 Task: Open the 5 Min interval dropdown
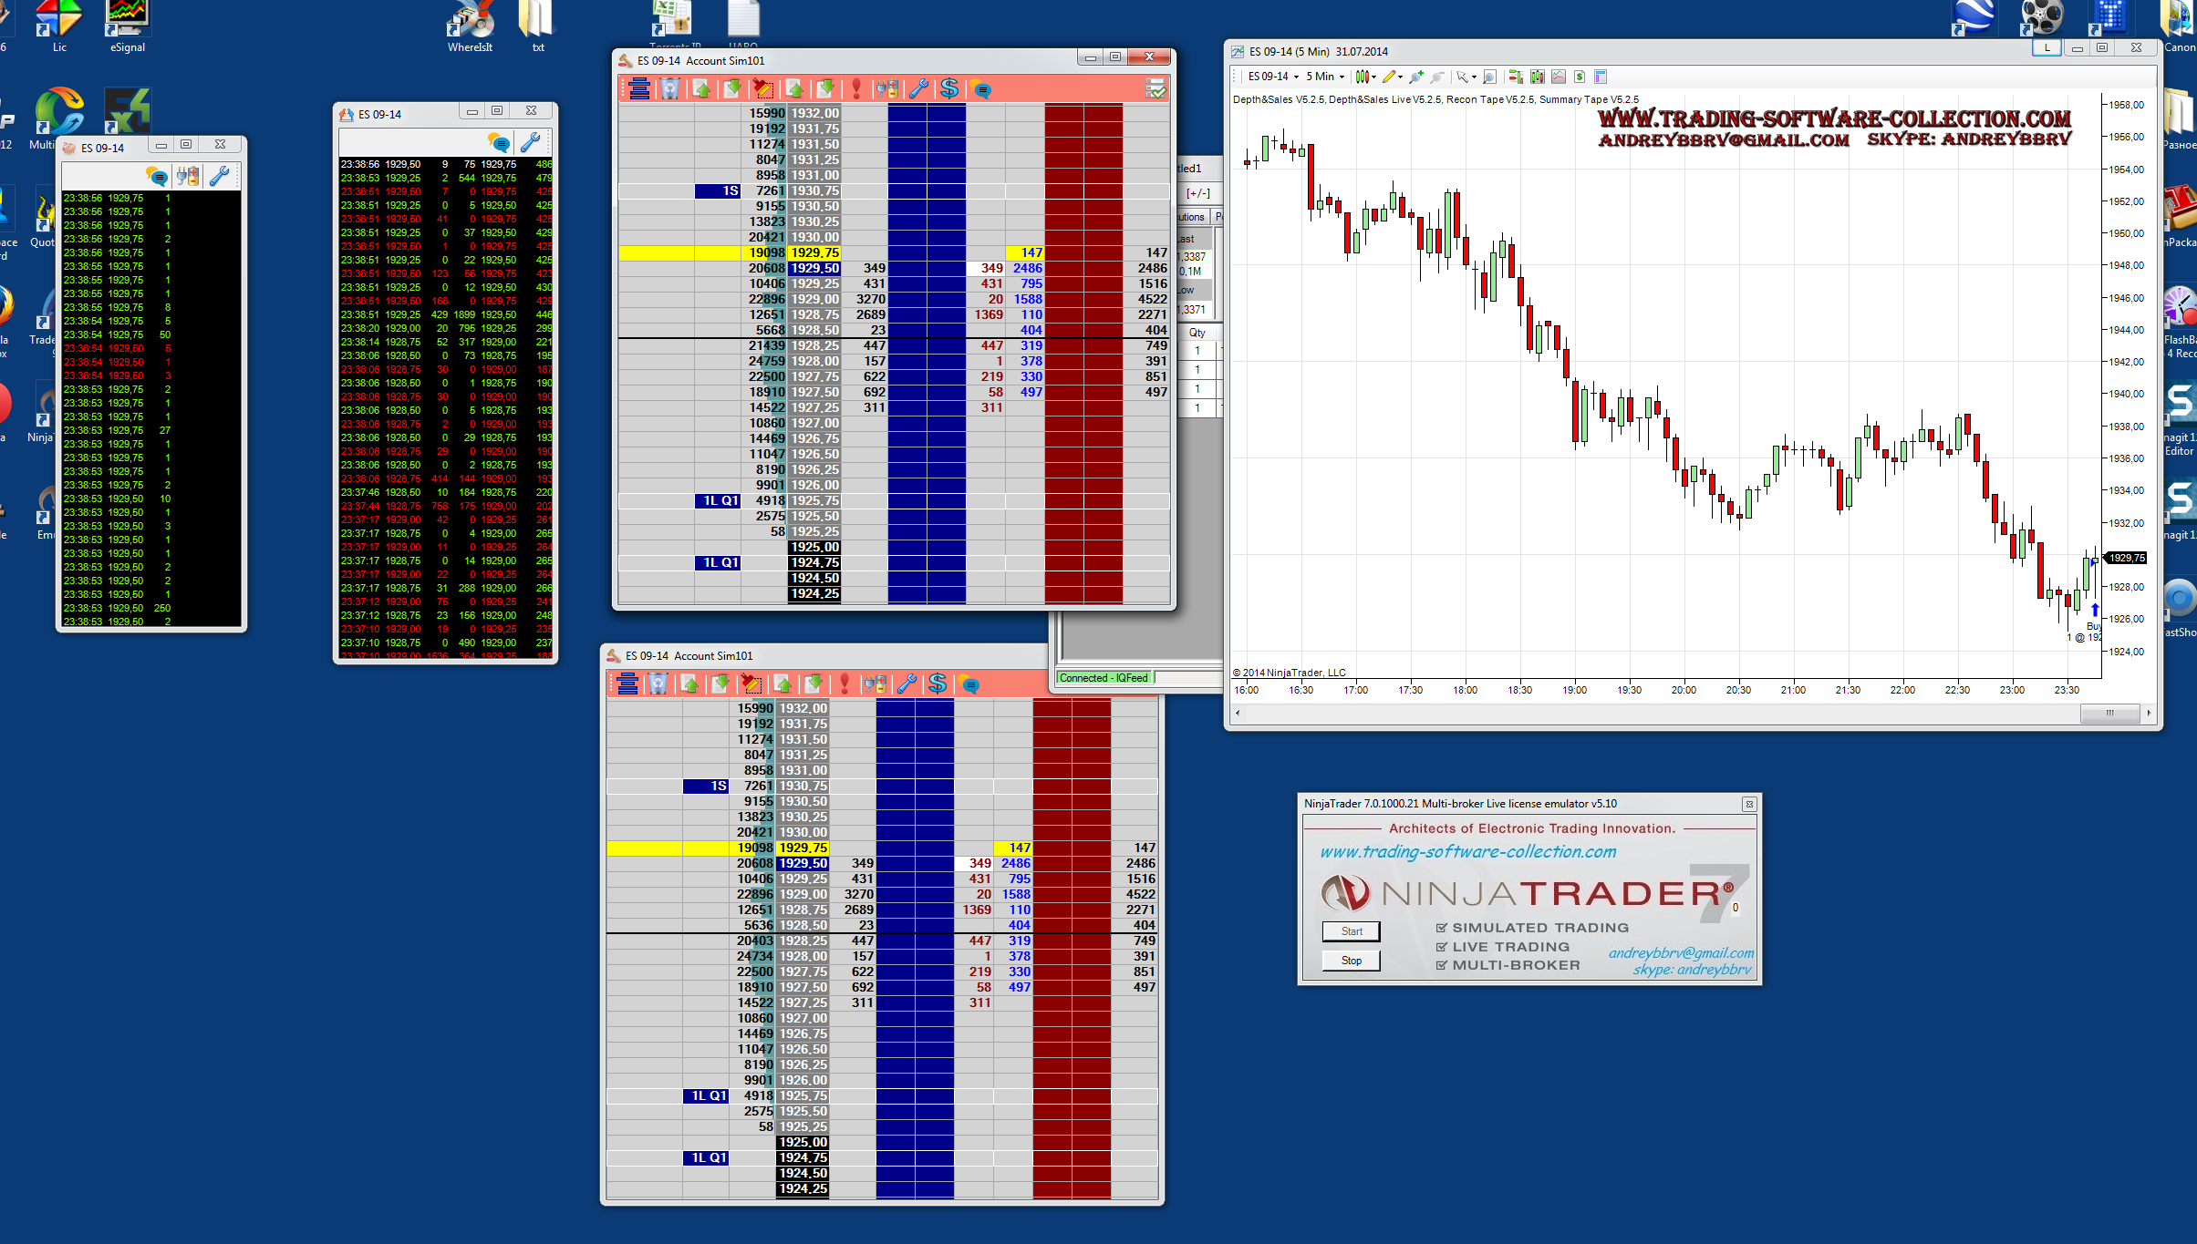(1342, 77)
